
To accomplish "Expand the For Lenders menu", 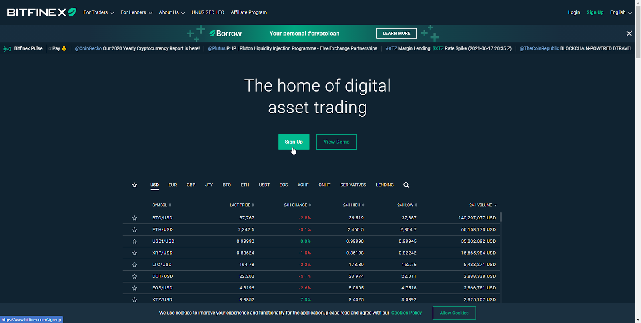I will point(137,12).
